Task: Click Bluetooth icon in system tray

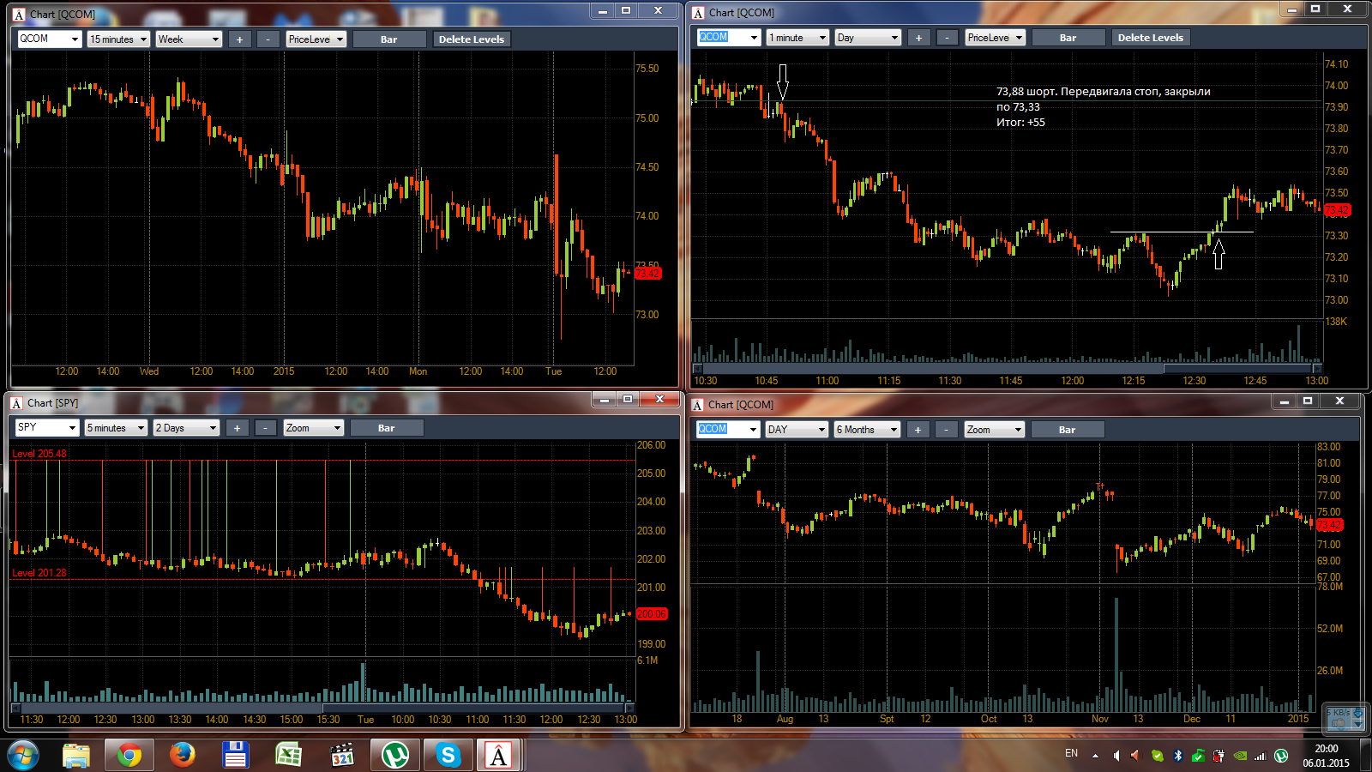Action: (x=1178, y=756)
